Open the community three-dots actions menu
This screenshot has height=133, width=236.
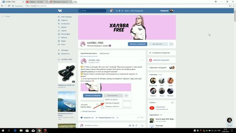(x=171, y=44)
